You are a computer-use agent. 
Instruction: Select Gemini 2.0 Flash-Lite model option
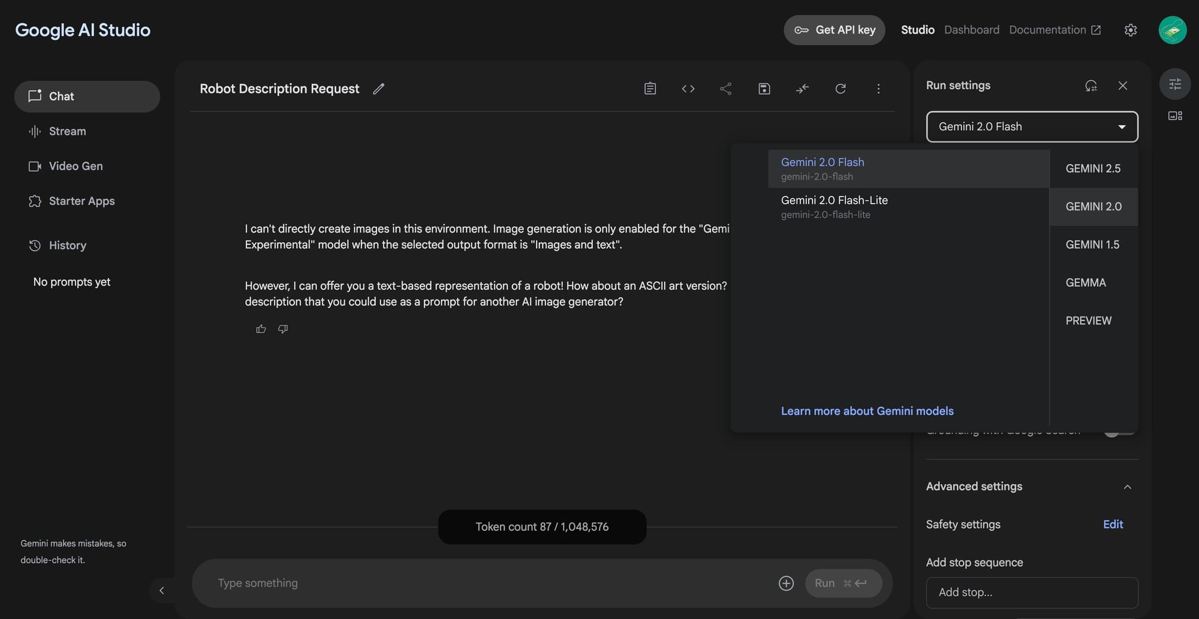[x=909, y=207]
